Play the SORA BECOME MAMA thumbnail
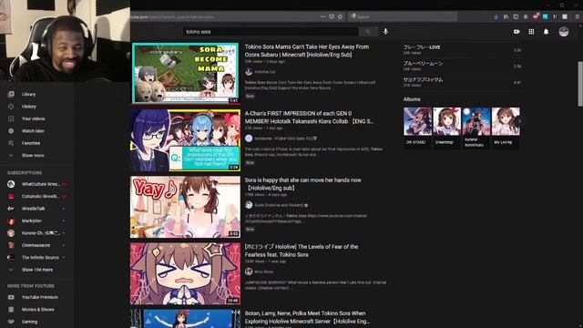This screenshot has width=583, height=328. (186, 73)
